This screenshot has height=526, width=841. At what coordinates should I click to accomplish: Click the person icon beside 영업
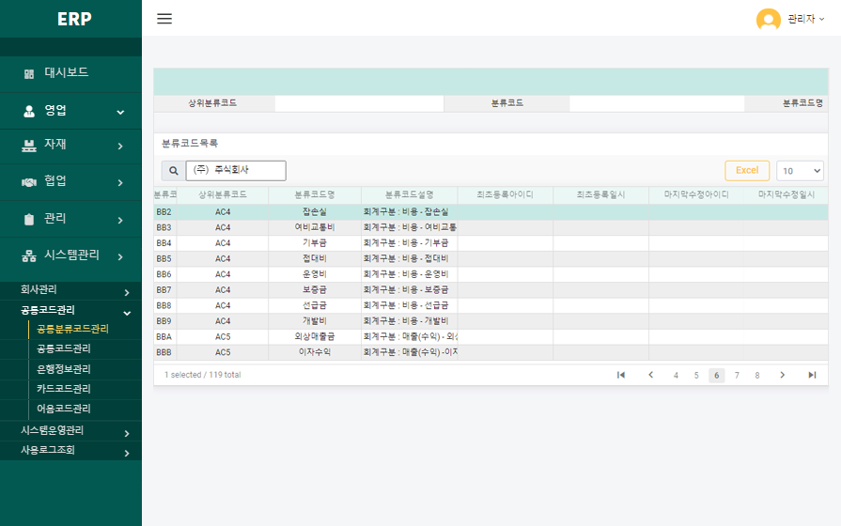coord(29,111)
